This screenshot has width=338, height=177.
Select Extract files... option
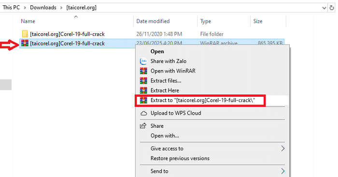click(166, 81)
